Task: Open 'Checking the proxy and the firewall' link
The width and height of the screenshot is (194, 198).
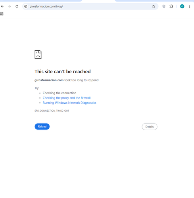Action: click(x=67, y=98)
